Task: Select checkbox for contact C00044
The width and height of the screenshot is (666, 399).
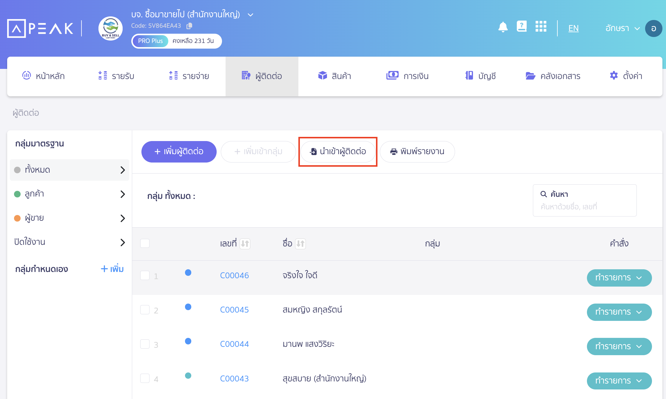Action: pyautogui.click(x=145, y=344)
